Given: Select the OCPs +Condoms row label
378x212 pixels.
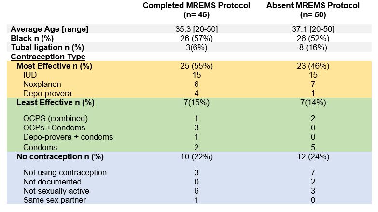Looking at the screenshot, I should click(x=54, y=127).
